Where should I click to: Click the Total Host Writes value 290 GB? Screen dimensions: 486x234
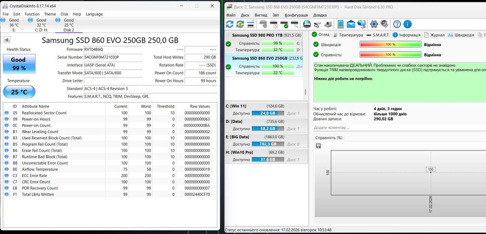[x=201, y=57]
